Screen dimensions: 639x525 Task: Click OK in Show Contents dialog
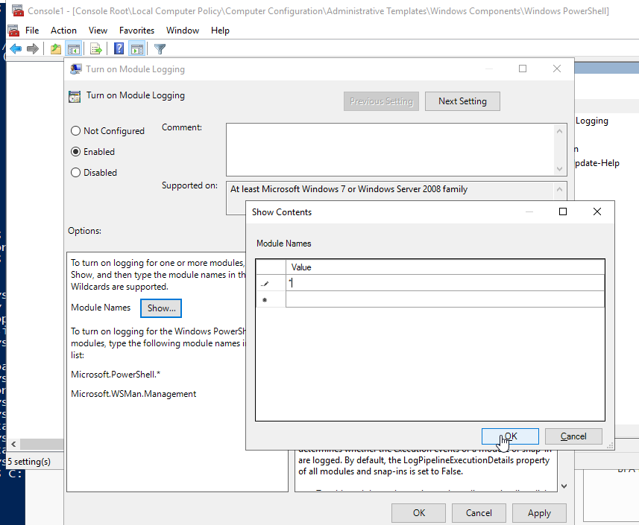(x=511, y=436)
